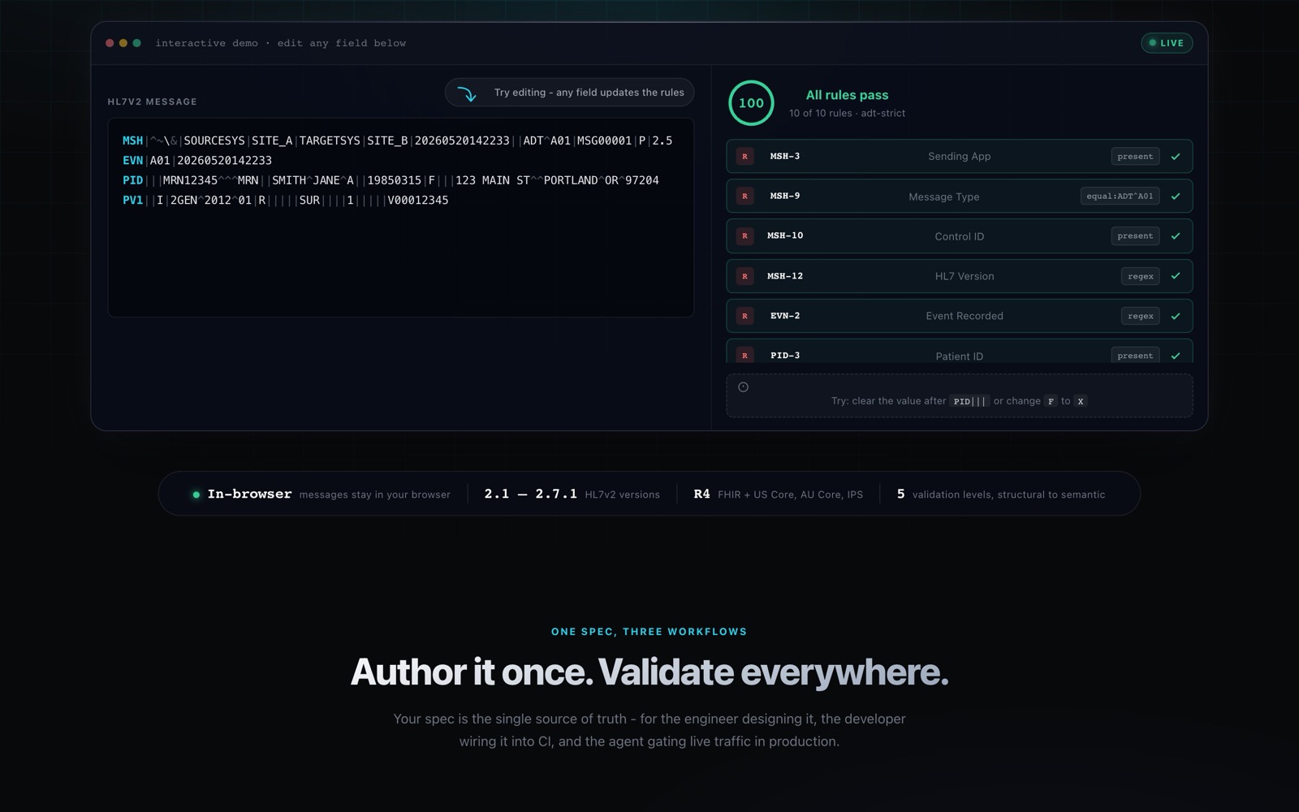This screenshot has width=1299, height=812.
Task: Click the checkmark in the Event Recorded row
Action: (x=1176, y=316)
